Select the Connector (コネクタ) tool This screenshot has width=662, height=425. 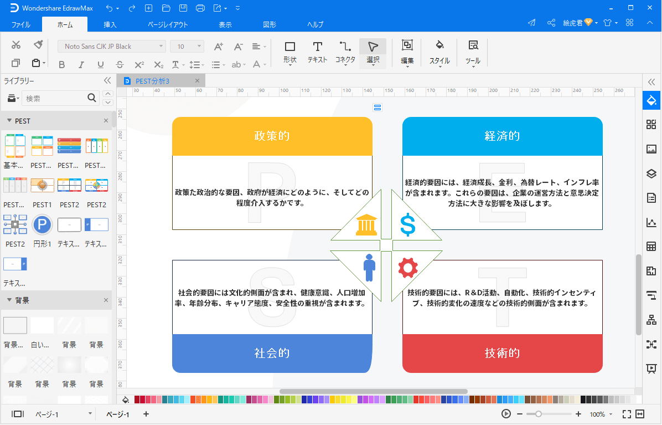point(345,52)
